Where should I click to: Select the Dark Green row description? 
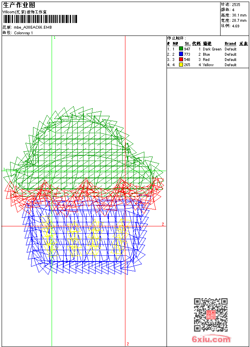click(x=212, y=49)
